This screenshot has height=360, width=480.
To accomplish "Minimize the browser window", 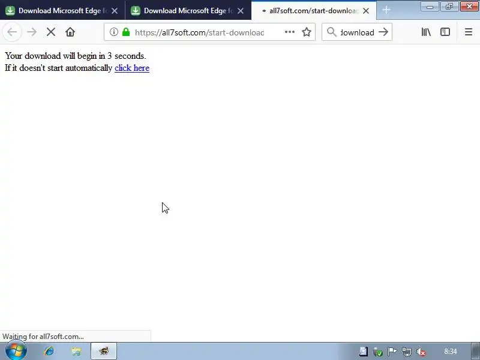I will [x=430, y=6].
